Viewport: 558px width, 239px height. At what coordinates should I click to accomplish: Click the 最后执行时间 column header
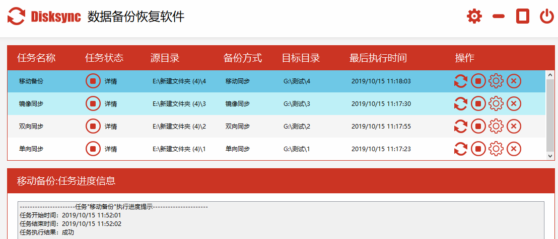[x=378, y=58]
